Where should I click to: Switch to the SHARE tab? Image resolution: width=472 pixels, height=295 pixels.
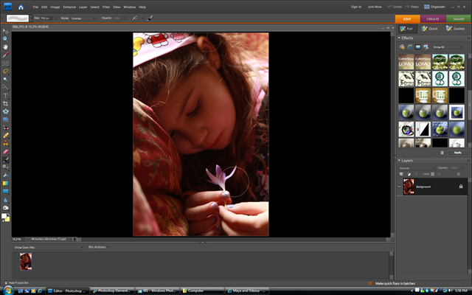(x=459, y=19)
